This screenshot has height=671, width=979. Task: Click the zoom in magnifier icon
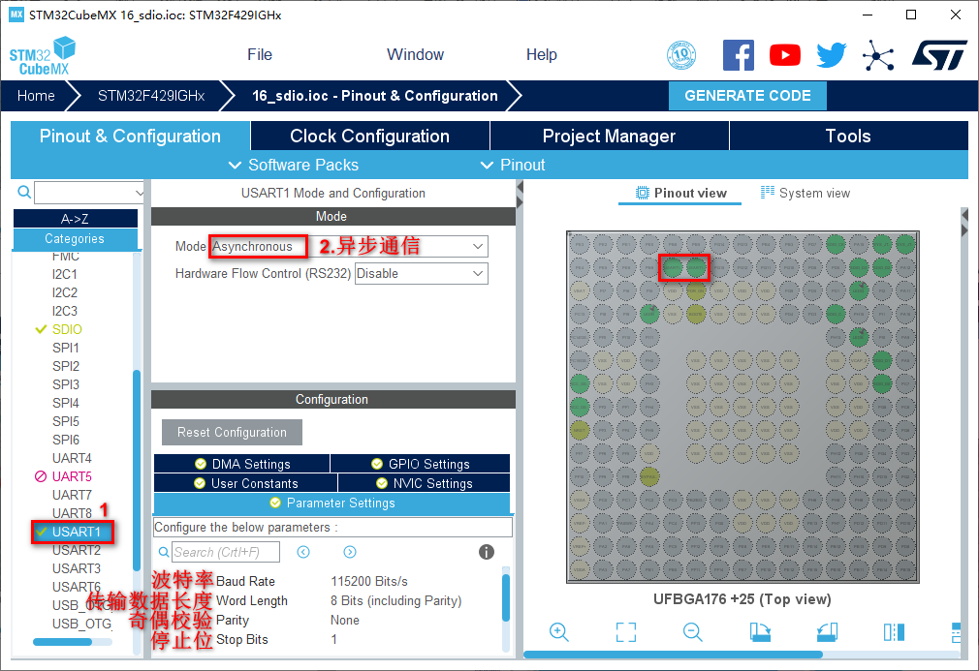point(558,632)
